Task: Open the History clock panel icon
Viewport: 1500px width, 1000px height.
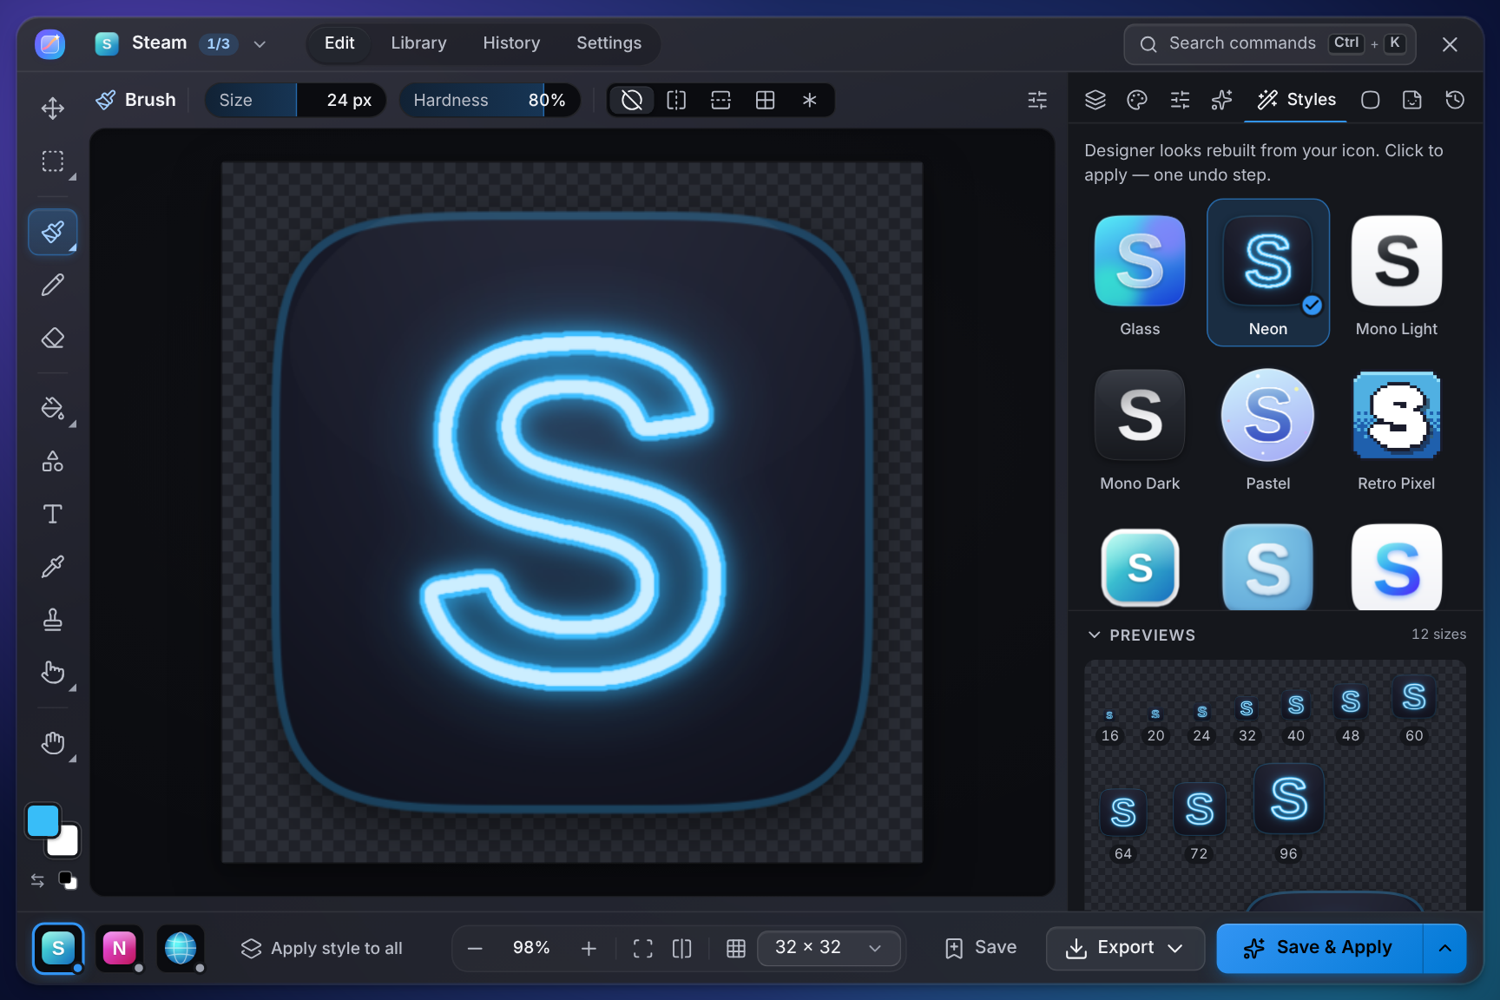Action: [x=1455, y=100]
